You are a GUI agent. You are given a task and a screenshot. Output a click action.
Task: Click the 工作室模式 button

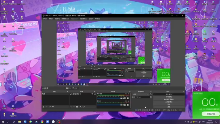[x=169, y=102]
